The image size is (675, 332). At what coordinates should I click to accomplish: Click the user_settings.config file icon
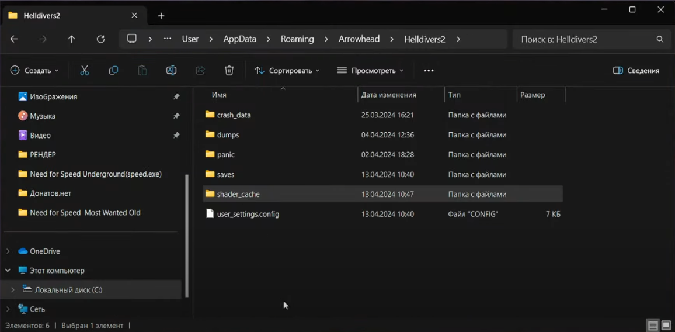(x=210, y=213)
